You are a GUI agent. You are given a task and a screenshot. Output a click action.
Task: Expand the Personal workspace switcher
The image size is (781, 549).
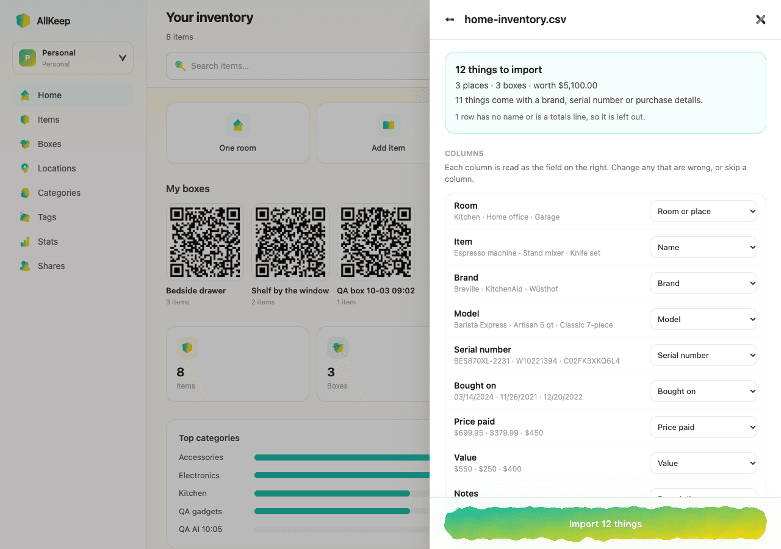coord(73,58)
